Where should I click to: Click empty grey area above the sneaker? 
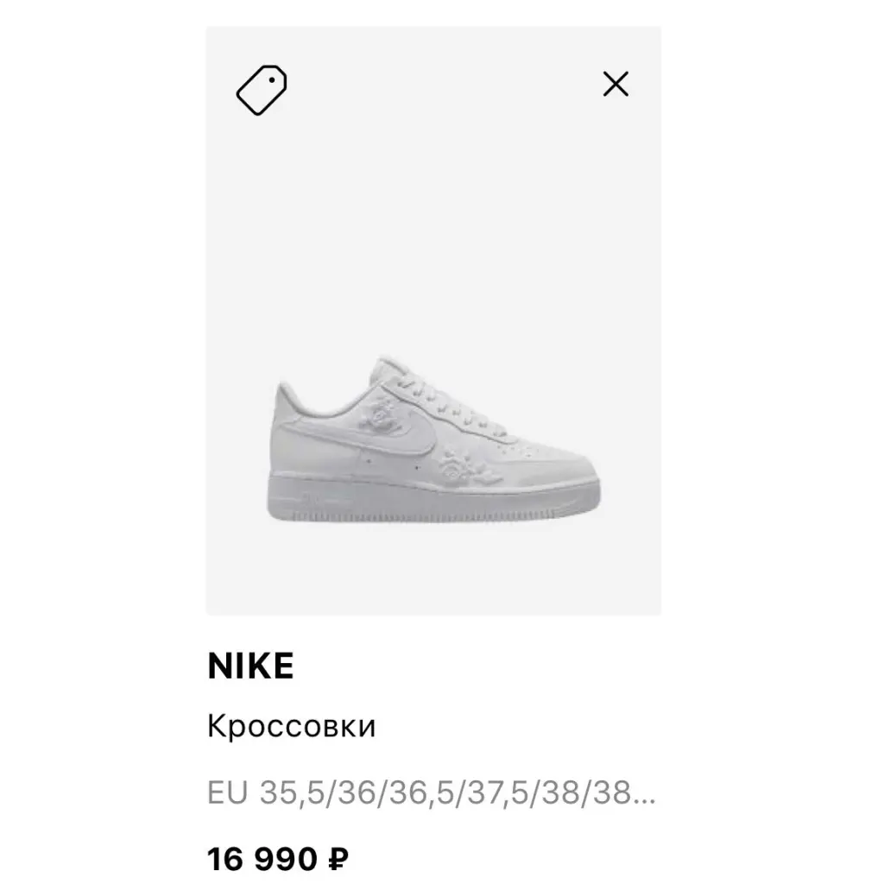pyautogui.click(x=432, y=216)
